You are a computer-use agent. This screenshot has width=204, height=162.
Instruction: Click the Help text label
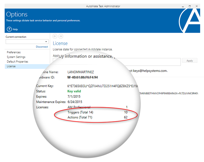tap(15, 29)
